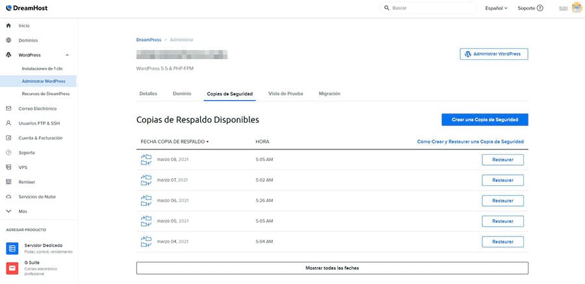Open the Español language dropdown

[496, 8]
